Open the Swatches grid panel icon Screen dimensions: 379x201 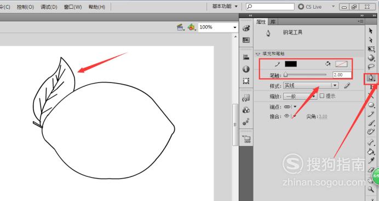(246, 40)
